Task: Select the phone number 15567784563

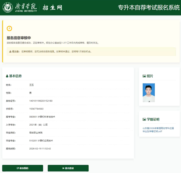Action: tap(36, 109)
